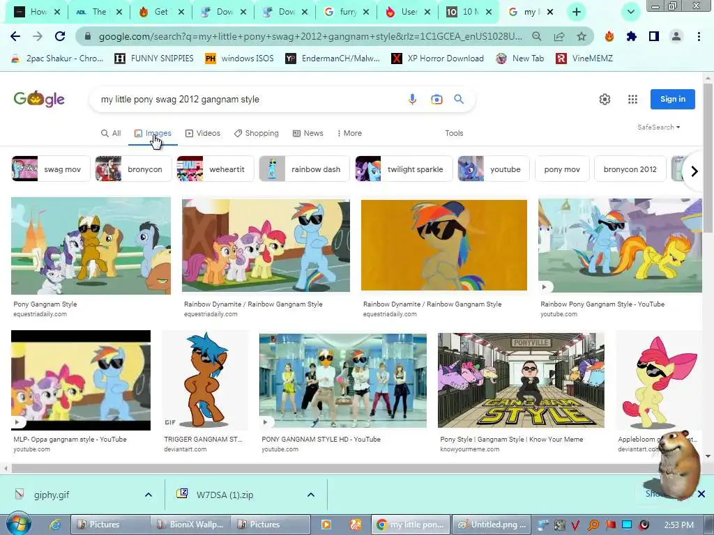Expand options for giphy.gif download
This screenshot has width=714, height=535.
(x=149, y=495)
